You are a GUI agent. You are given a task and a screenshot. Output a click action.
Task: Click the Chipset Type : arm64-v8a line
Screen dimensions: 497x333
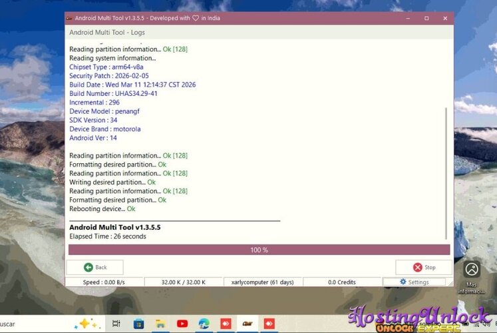coord(106,67)
